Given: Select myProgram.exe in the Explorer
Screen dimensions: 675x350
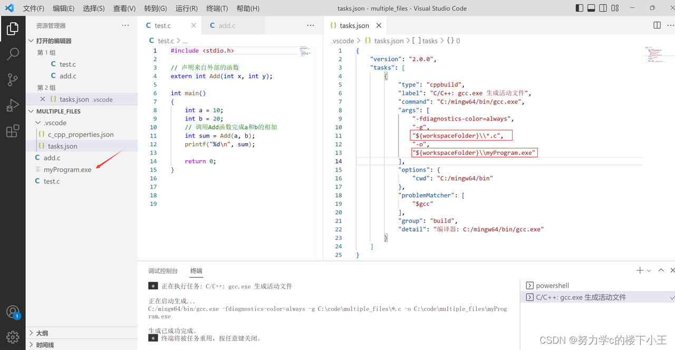Looking at the screenshot, I should (67, 169).
